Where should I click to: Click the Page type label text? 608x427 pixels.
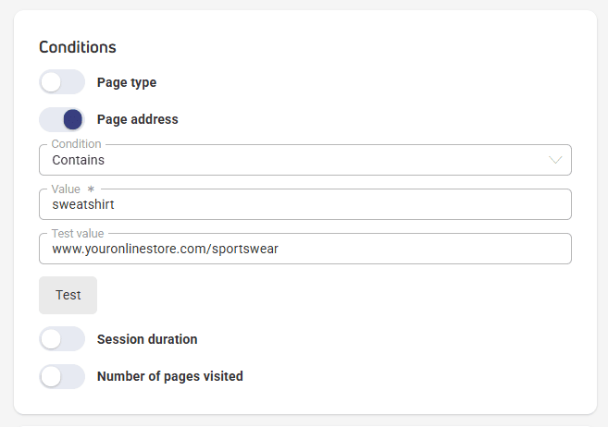pos(127,82)
